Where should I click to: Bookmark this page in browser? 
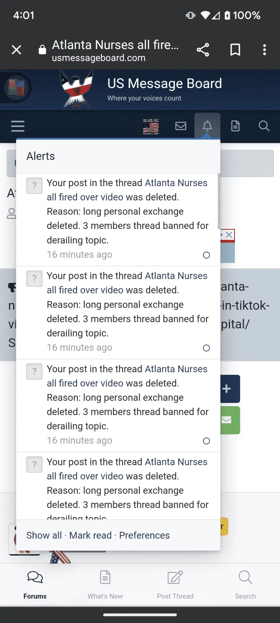[235, 50]
